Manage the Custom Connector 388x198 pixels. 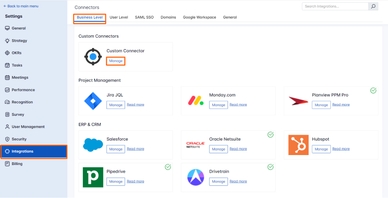click(x=116, y=61)
